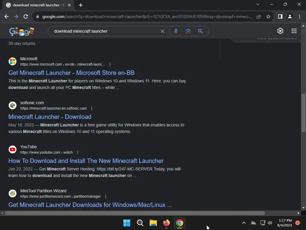Click the scroll right arrow
This screenshot has width=306, height=230.
tap(299, 213)
